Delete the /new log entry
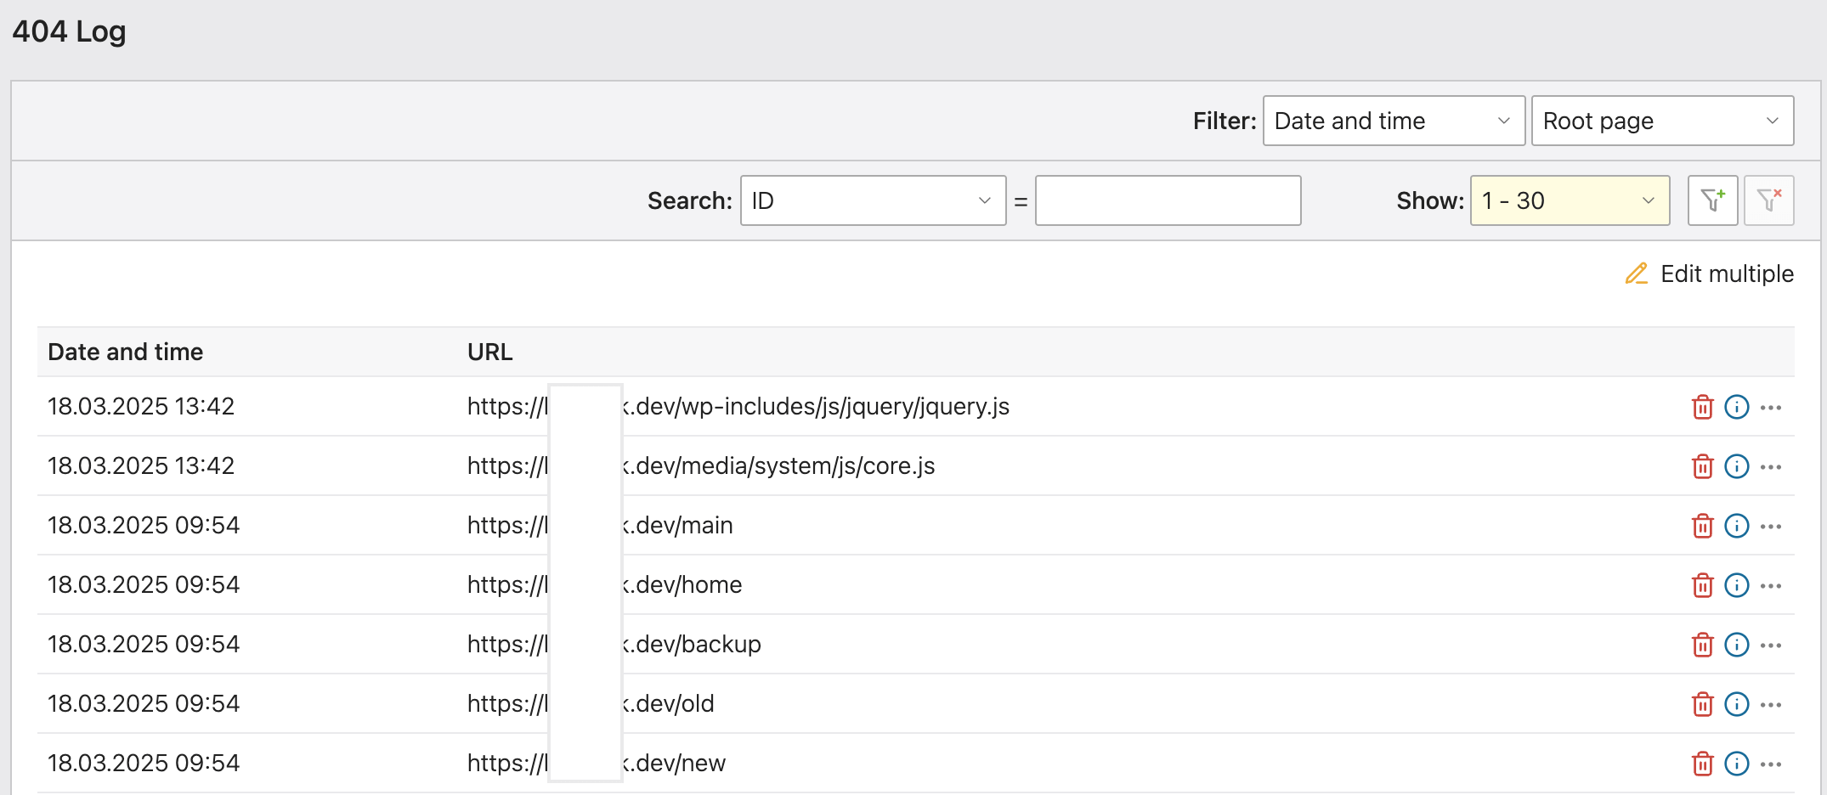 click(x=1702, y=764)
